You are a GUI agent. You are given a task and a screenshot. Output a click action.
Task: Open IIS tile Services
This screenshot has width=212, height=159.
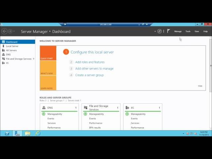(135, 123)
